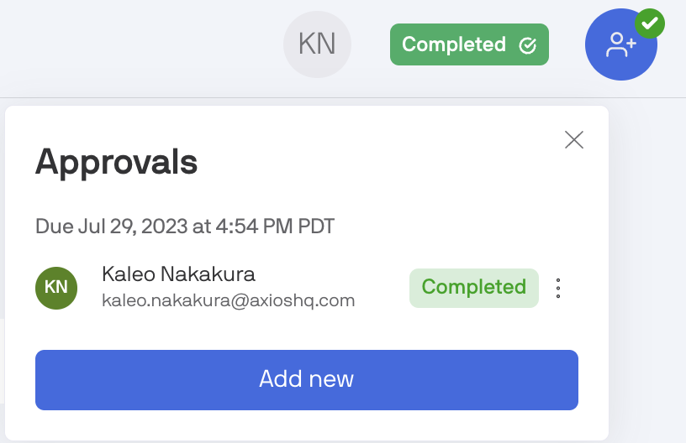Screen dimensions: 686x443
Task: Close the Approvals popover with the X
Action: pyautogui.click(x=574, y=139)
